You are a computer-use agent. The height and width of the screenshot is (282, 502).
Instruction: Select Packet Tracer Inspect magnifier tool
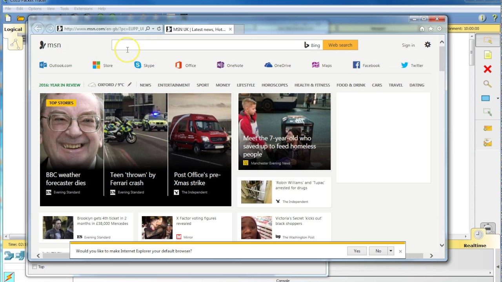487,84
